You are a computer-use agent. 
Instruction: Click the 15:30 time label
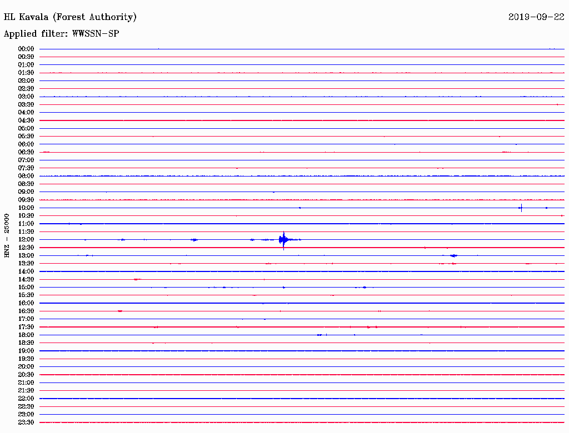(x=26, y=295)
